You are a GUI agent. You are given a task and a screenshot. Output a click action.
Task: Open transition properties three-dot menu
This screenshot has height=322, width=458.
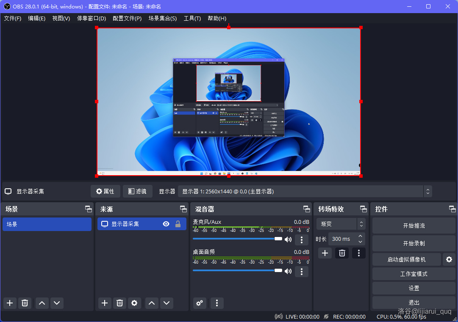(x=359, y=253)
